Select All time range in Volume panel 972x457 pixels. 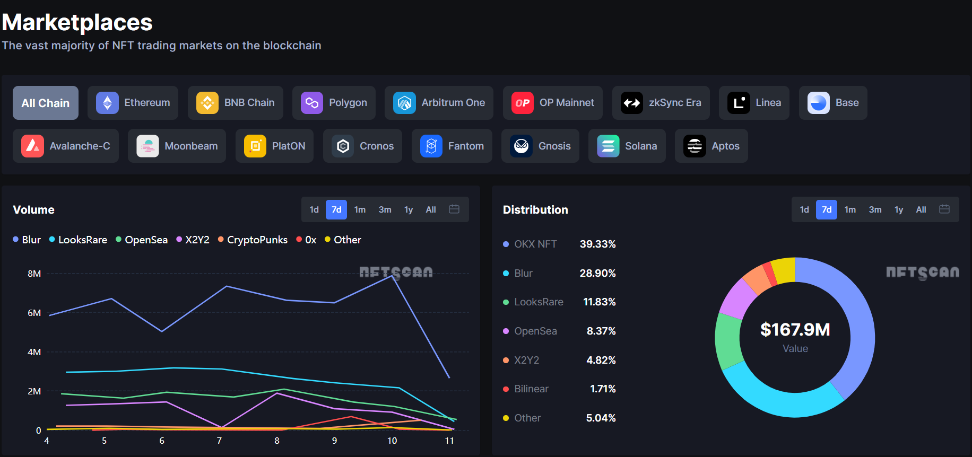click(x=431, y=210)
